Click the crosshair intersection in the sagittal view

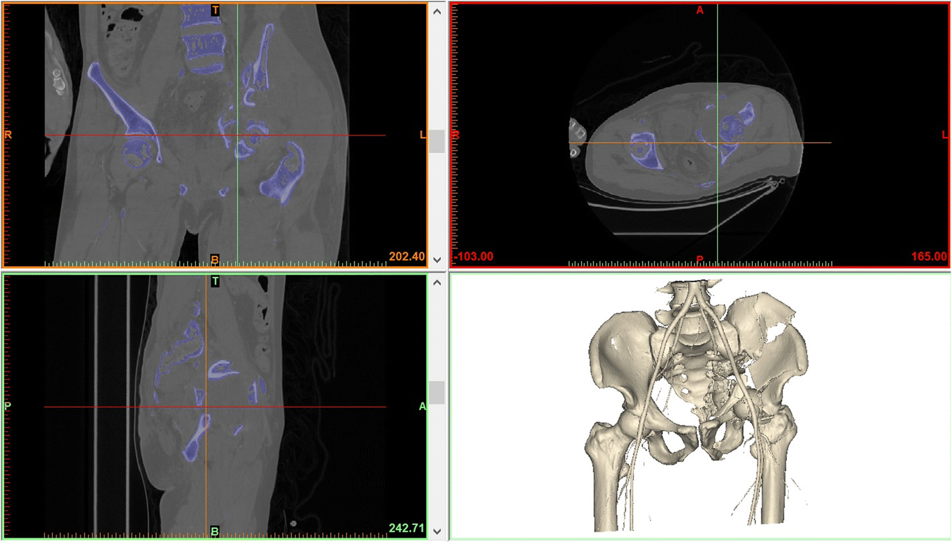point(206,407)
